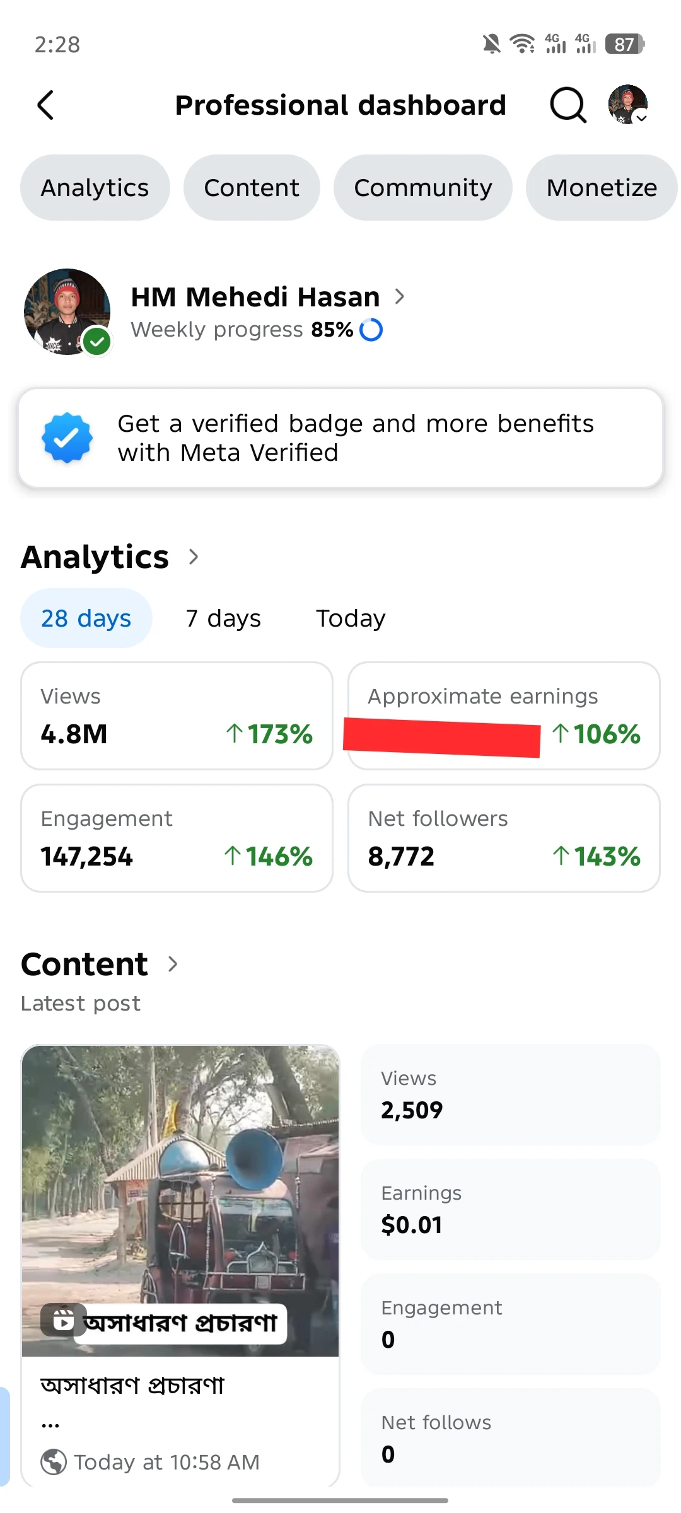Open the chevron beside HM Mehedi Hasan
Viewport: 681px width, 1513px height.
[399, 296]
